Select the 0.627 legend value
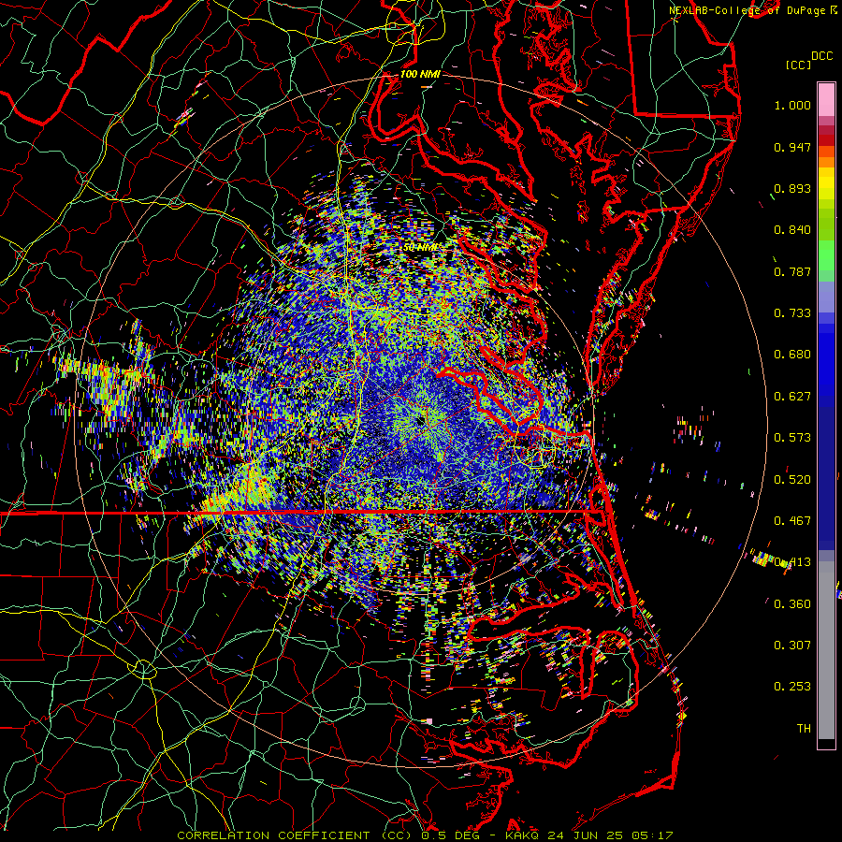Screen dimensions: 842x842 [x=792, y=397]
